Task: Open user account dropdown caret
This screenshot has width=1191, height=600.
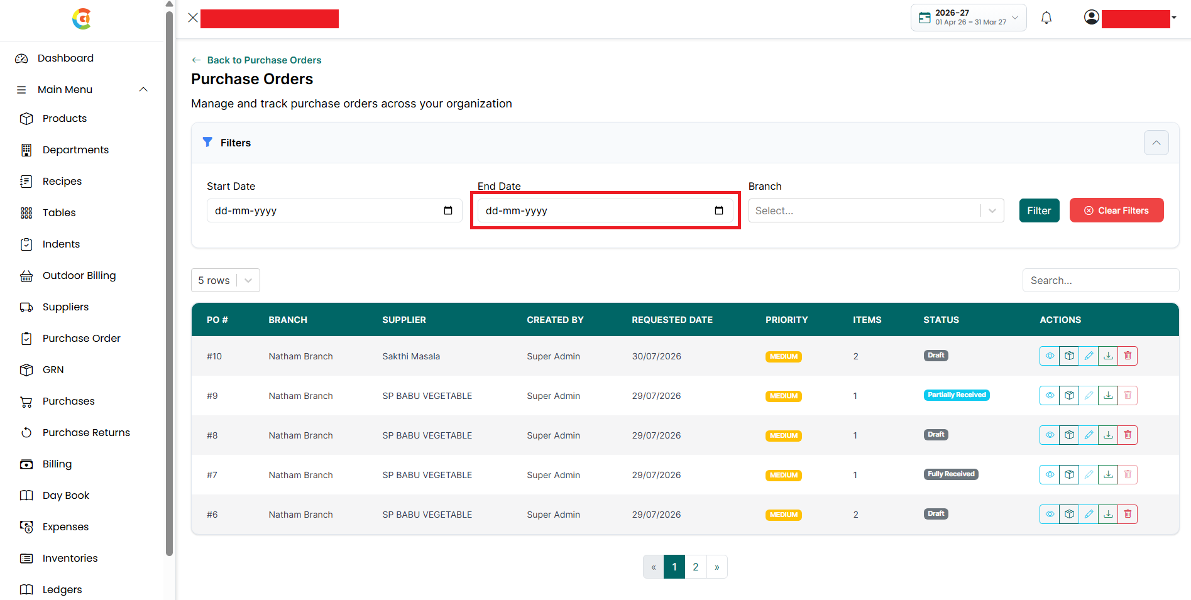Action: pyautogui.click(x=1174, y=18)
